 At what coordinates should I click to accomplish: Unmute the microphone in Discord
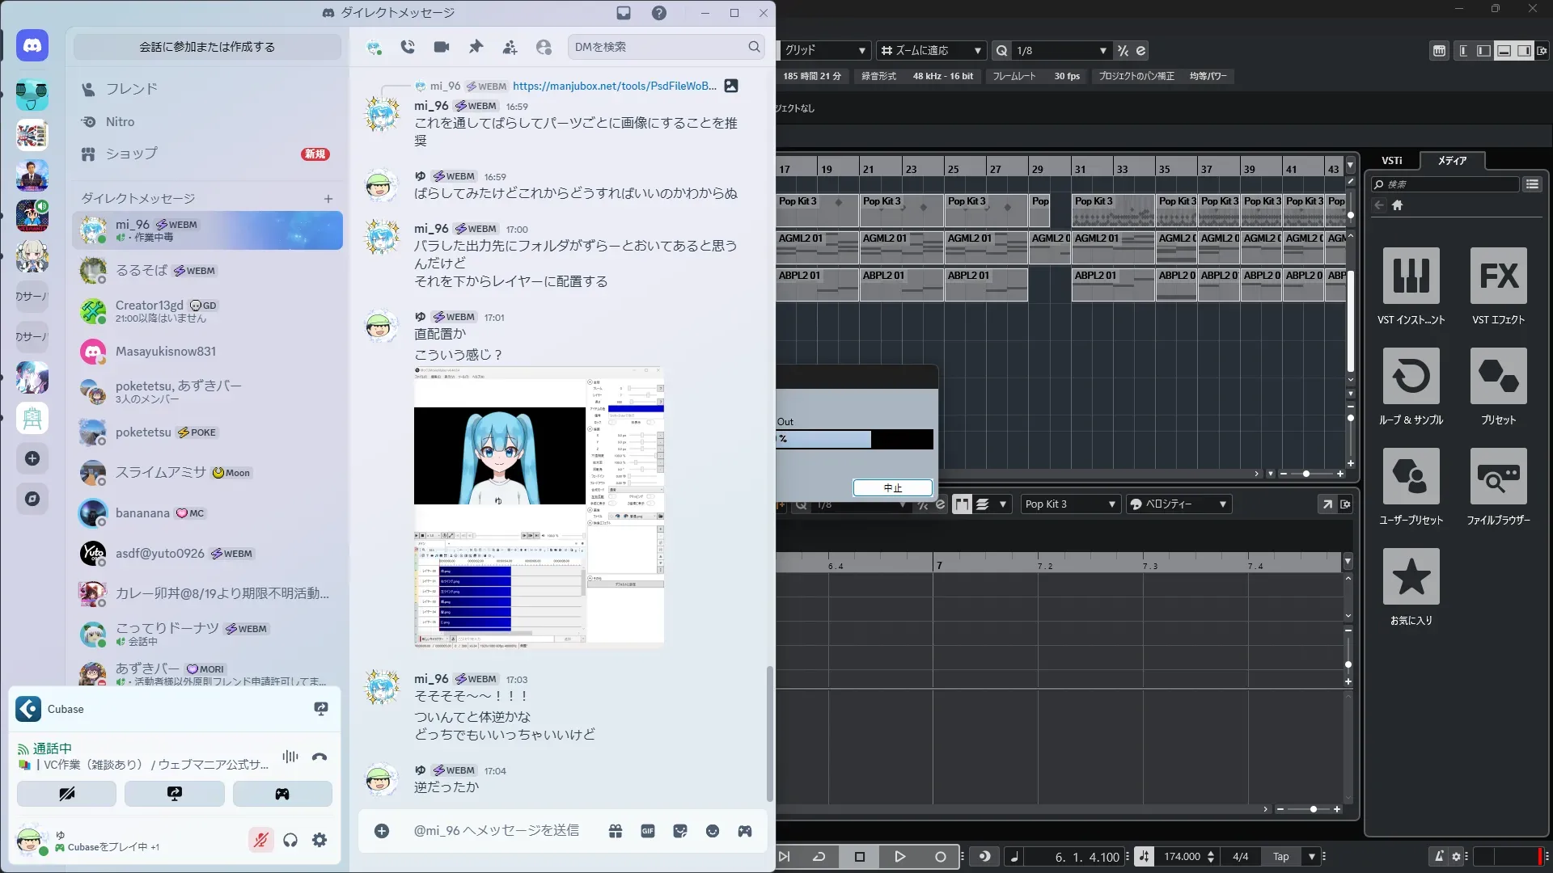click(x=260, y=840)
